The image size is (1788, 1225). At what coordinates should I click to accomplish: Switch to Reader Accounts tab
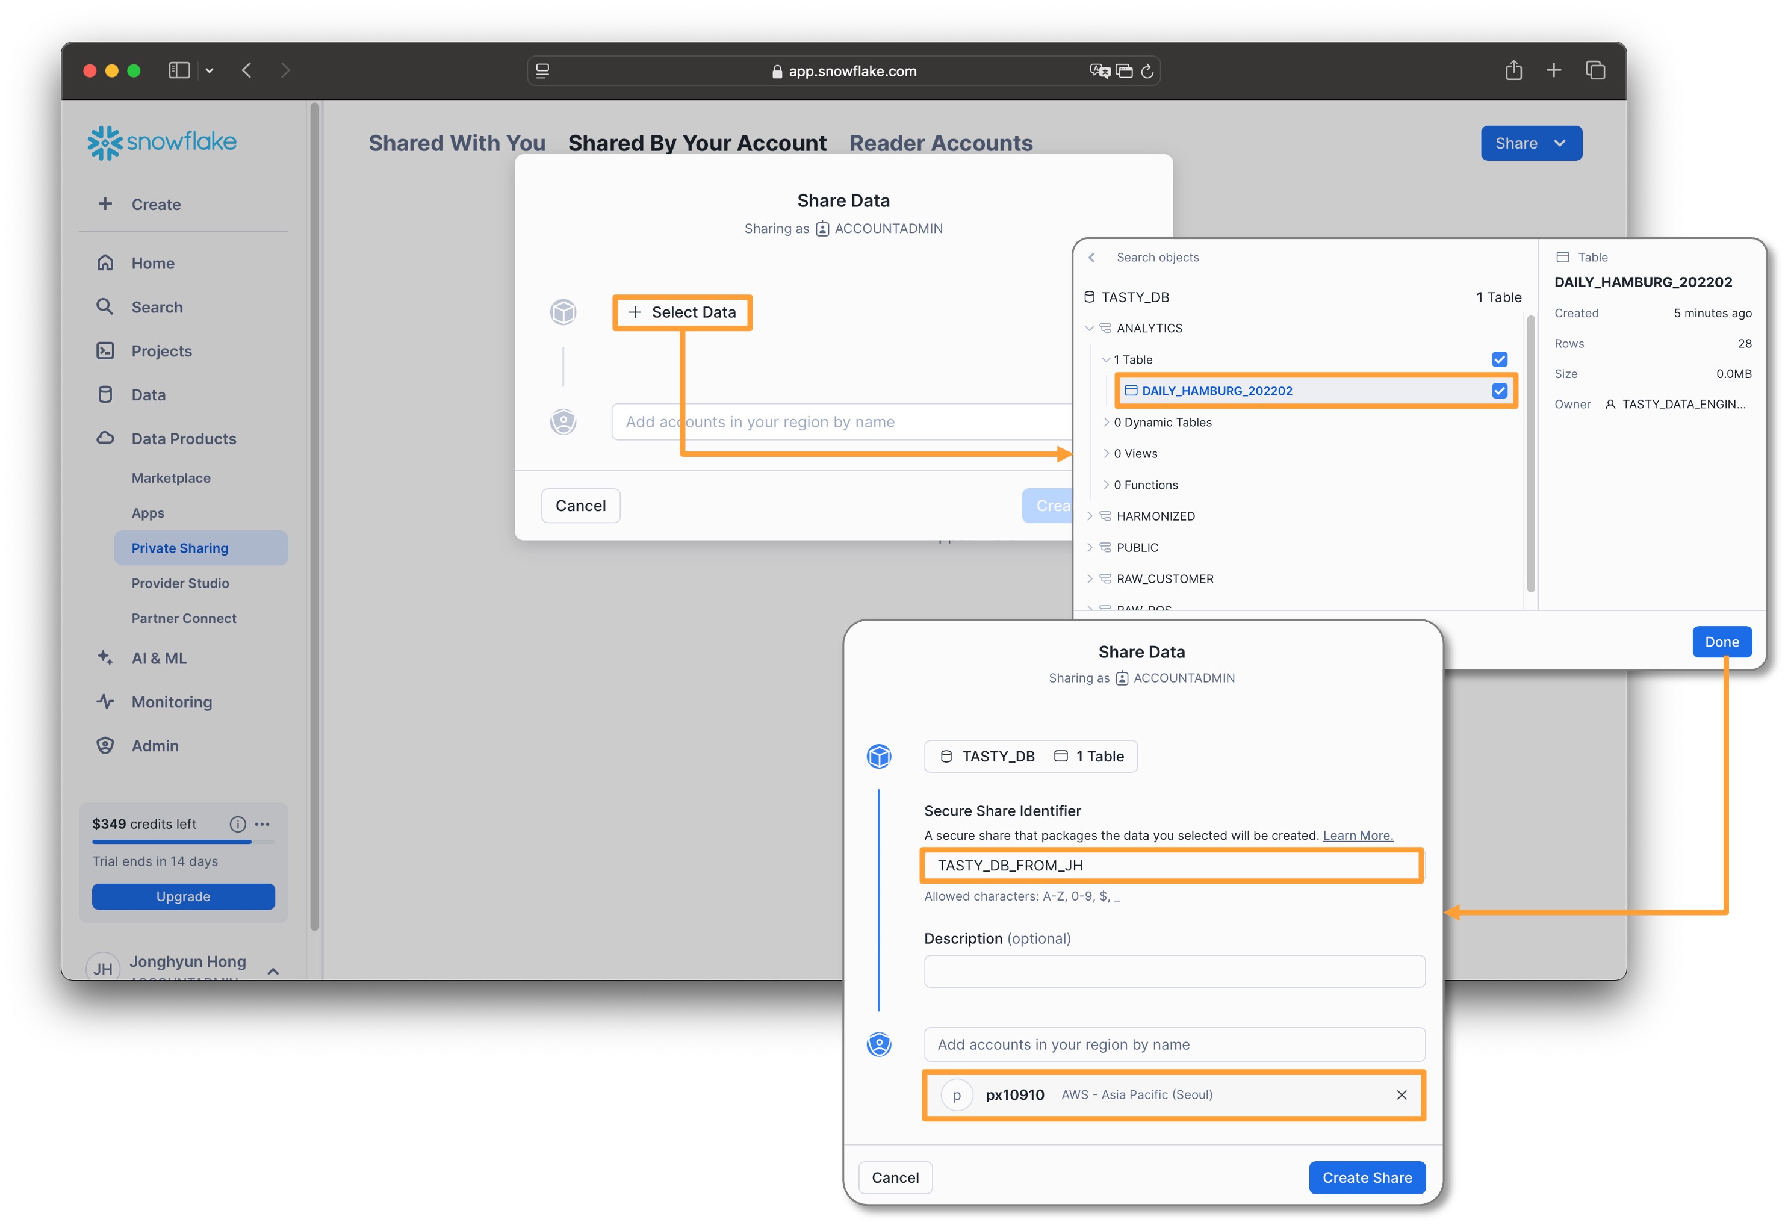point(940,143)
